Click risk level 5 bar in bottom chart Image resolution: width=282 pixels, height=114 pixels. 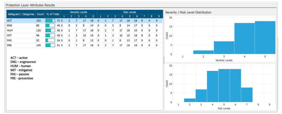224,86
